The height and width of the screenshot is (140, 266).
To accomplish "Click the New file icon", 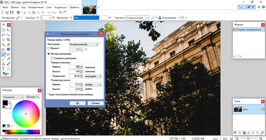I will (x=2, y=12).
